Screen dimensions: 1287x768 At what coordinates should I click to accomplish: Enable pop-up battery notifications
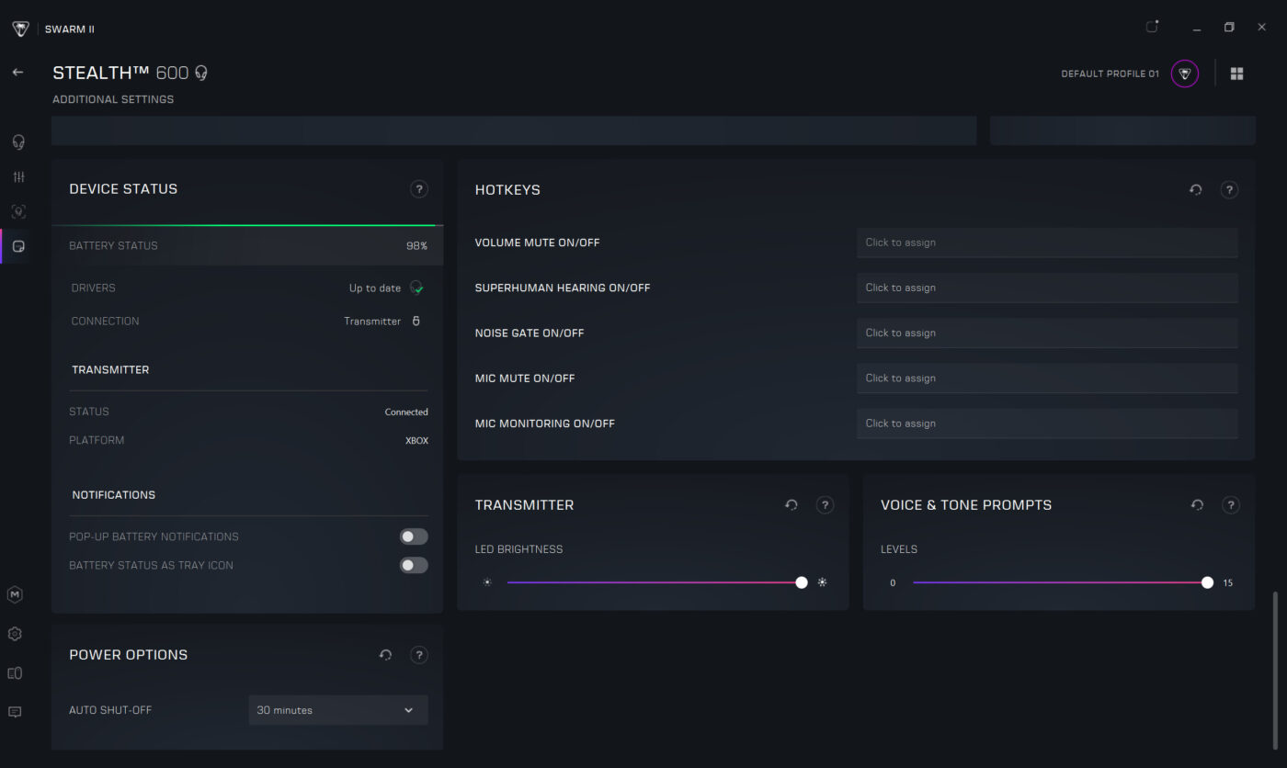coord(414,536)
